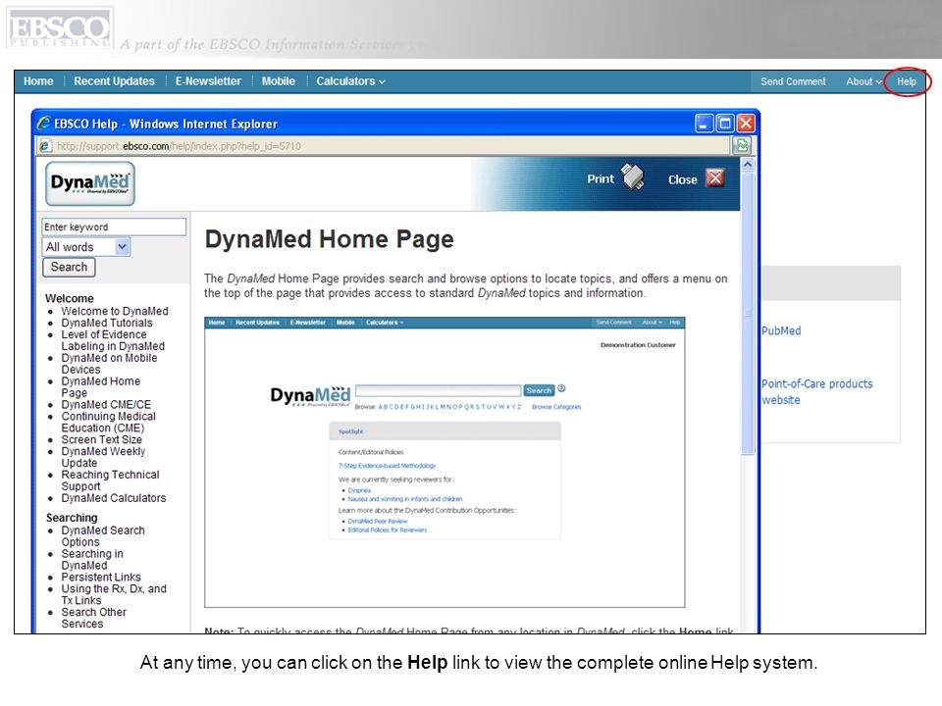The image size is (942, 706).
Task: Click Send Comment in nav bar
Action: tap(793, 81)
